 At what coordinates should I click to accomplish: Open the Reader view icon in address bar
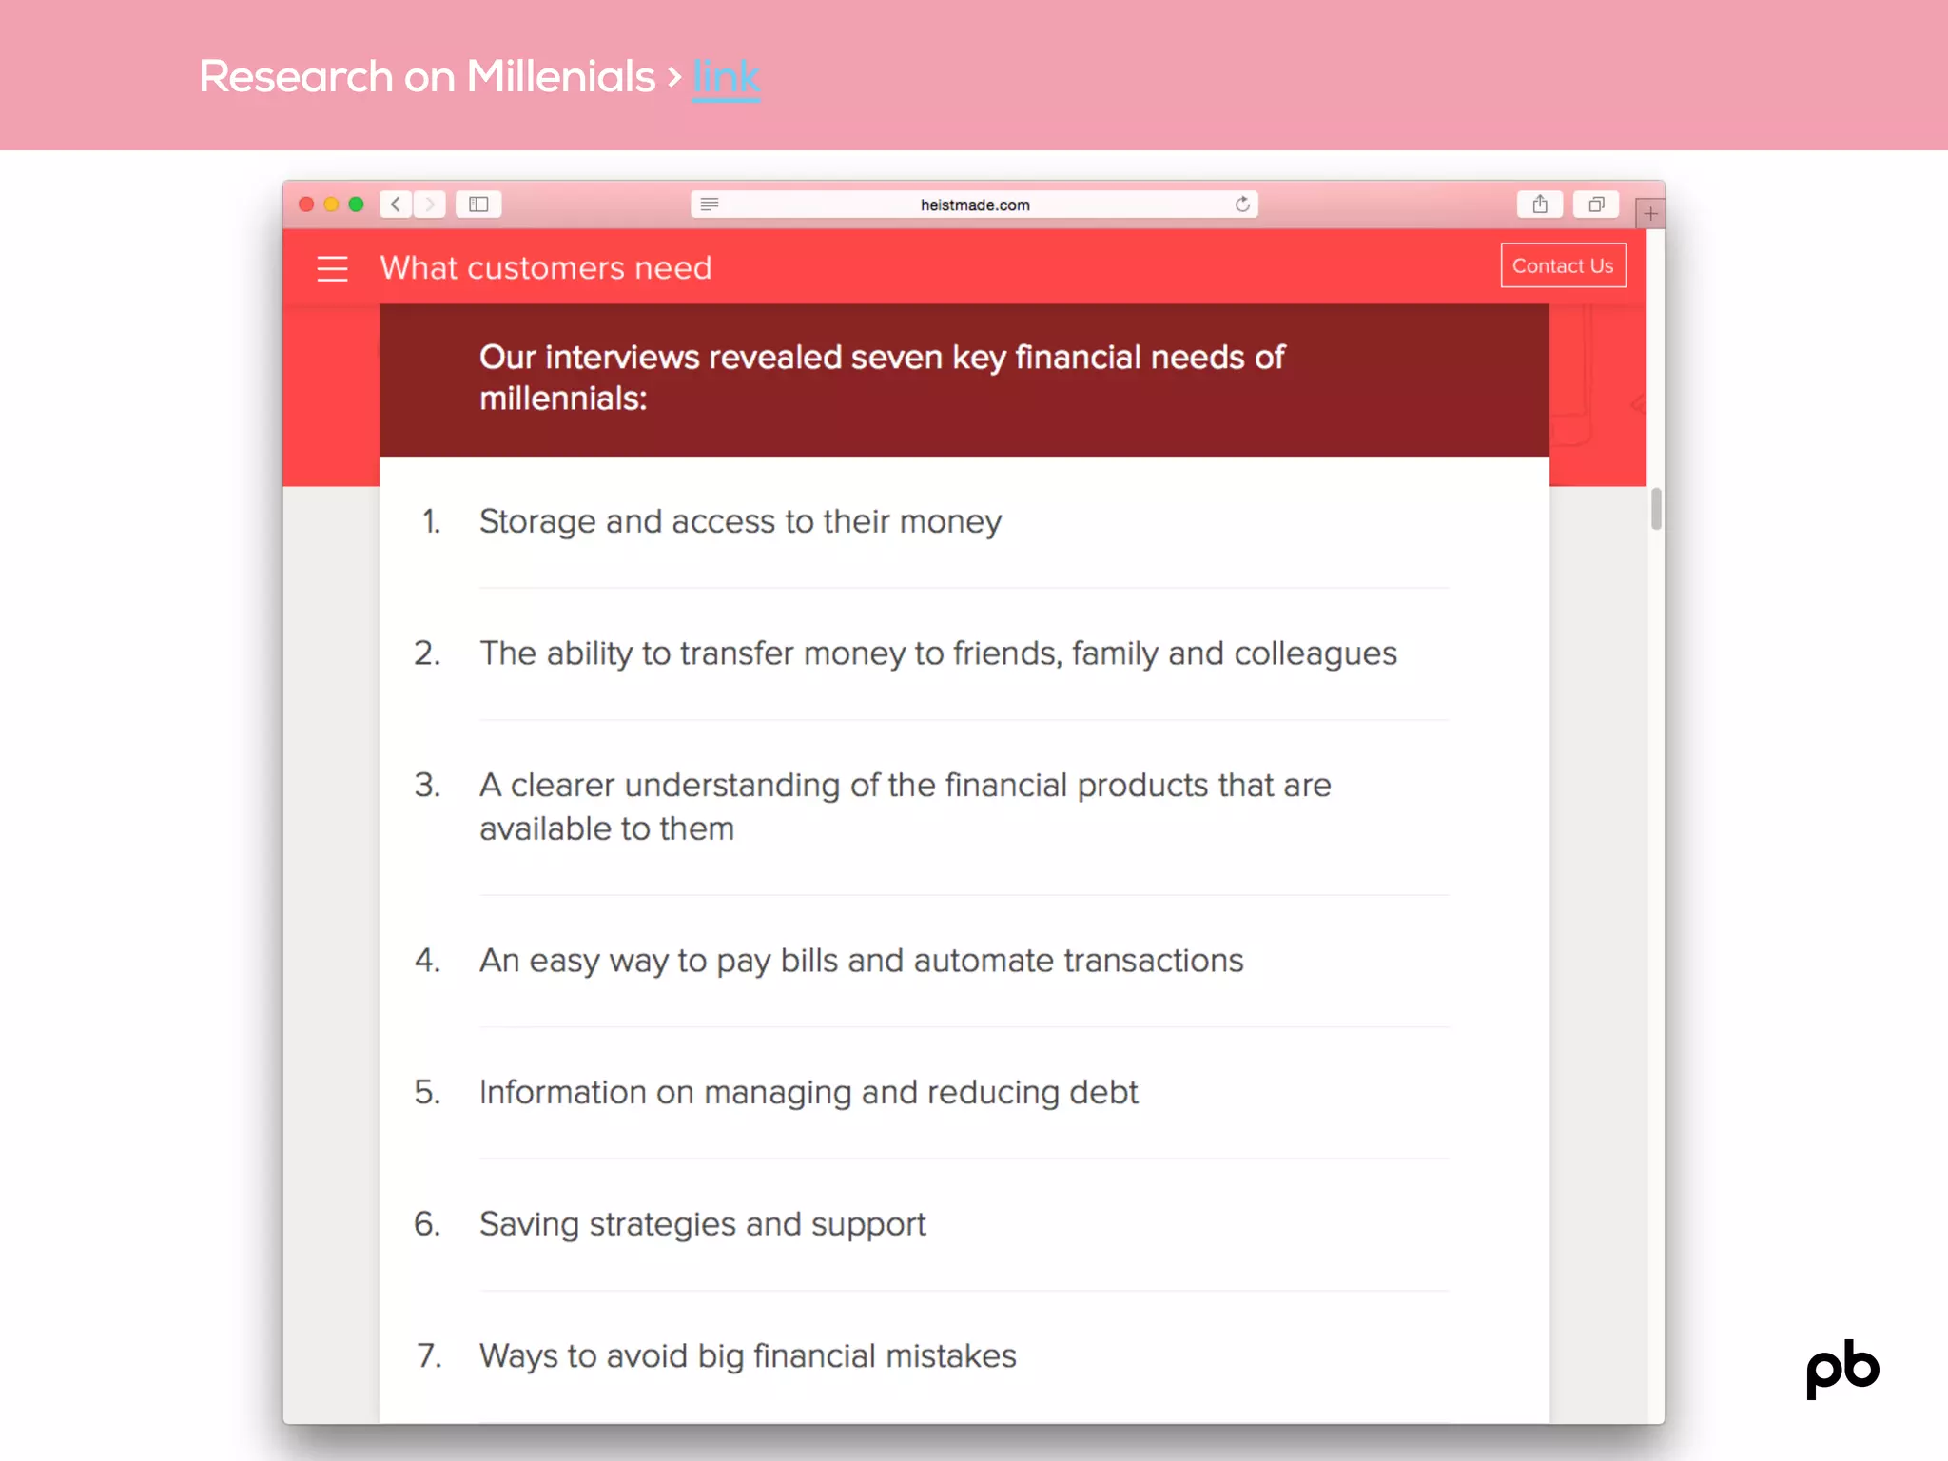[710, 205]
